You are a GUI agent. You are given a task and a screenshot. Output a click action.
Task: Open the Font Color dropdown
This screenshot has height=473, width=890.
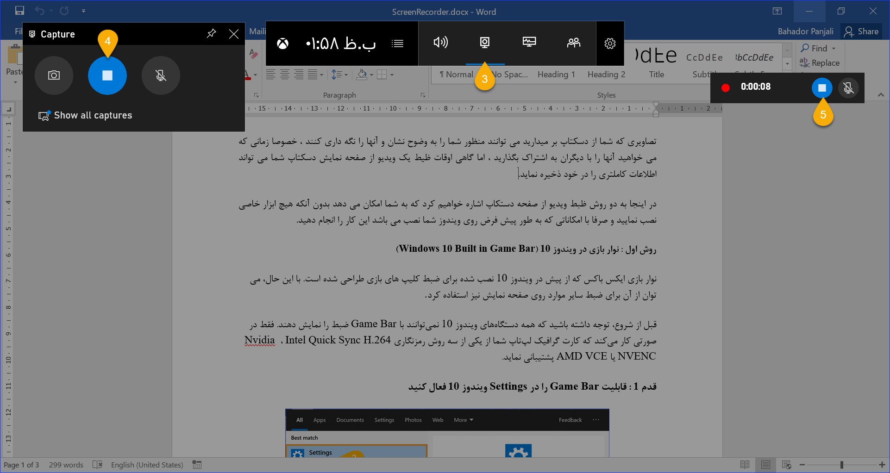click(255, 75)
